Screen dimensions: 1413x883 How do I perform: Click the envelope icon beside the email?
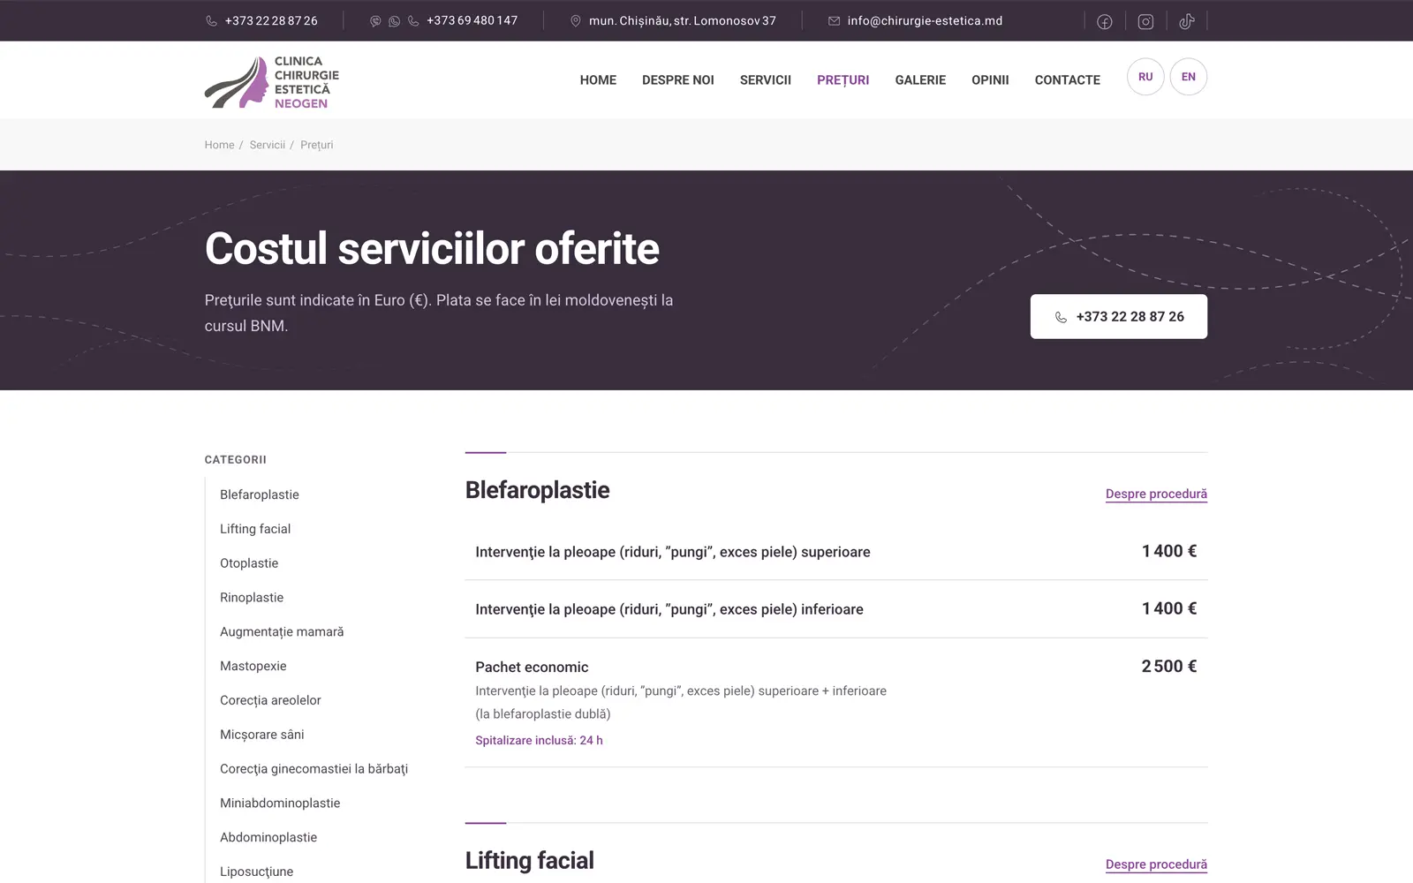click(834, 21)
